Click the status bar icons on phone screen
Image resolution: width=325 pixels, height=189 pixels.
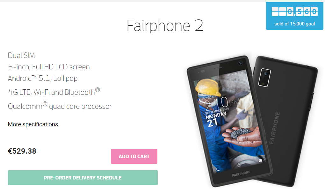236,73
